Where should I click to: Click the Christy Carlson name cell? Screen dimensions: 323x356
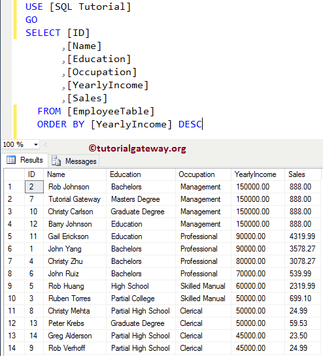pos(75,212)
